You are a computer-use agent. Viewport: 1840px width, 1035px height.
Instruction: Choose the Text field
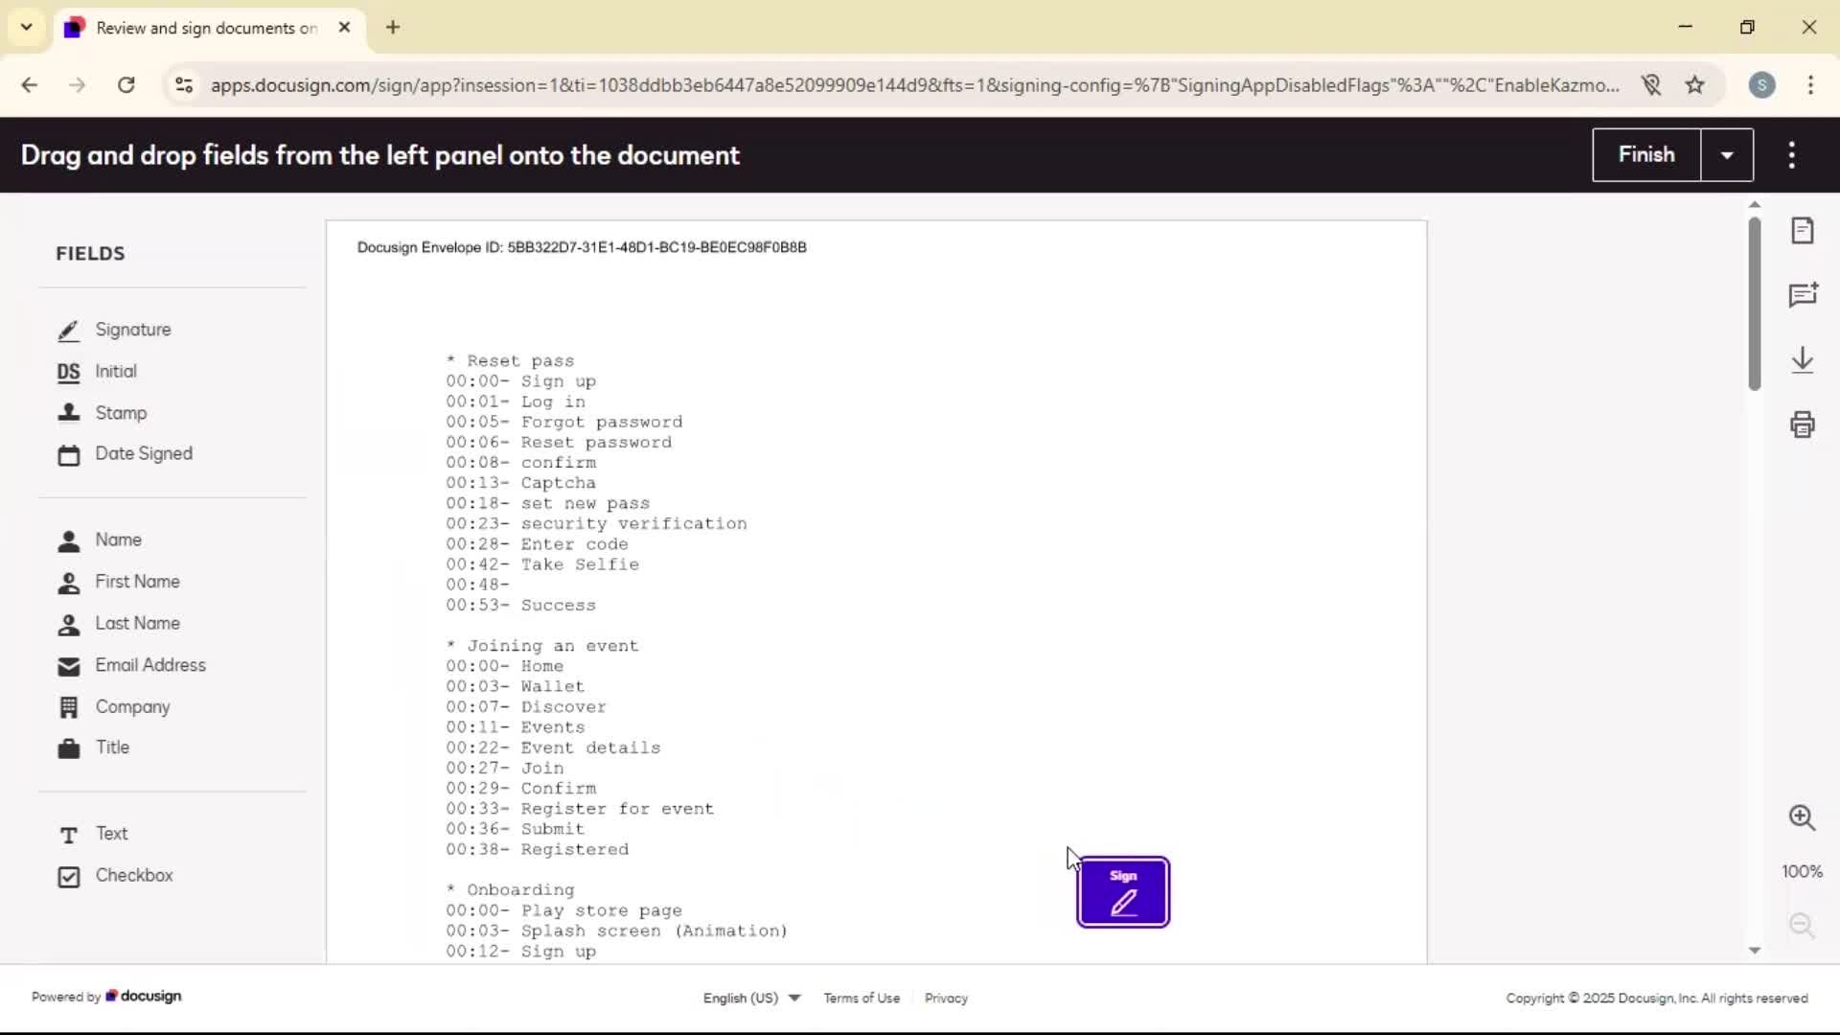92,834
